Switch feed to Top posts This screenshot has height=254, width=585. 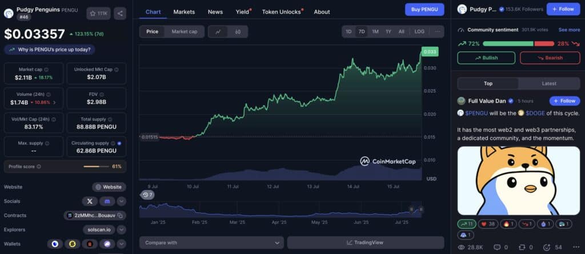click(x=488, y=83)
